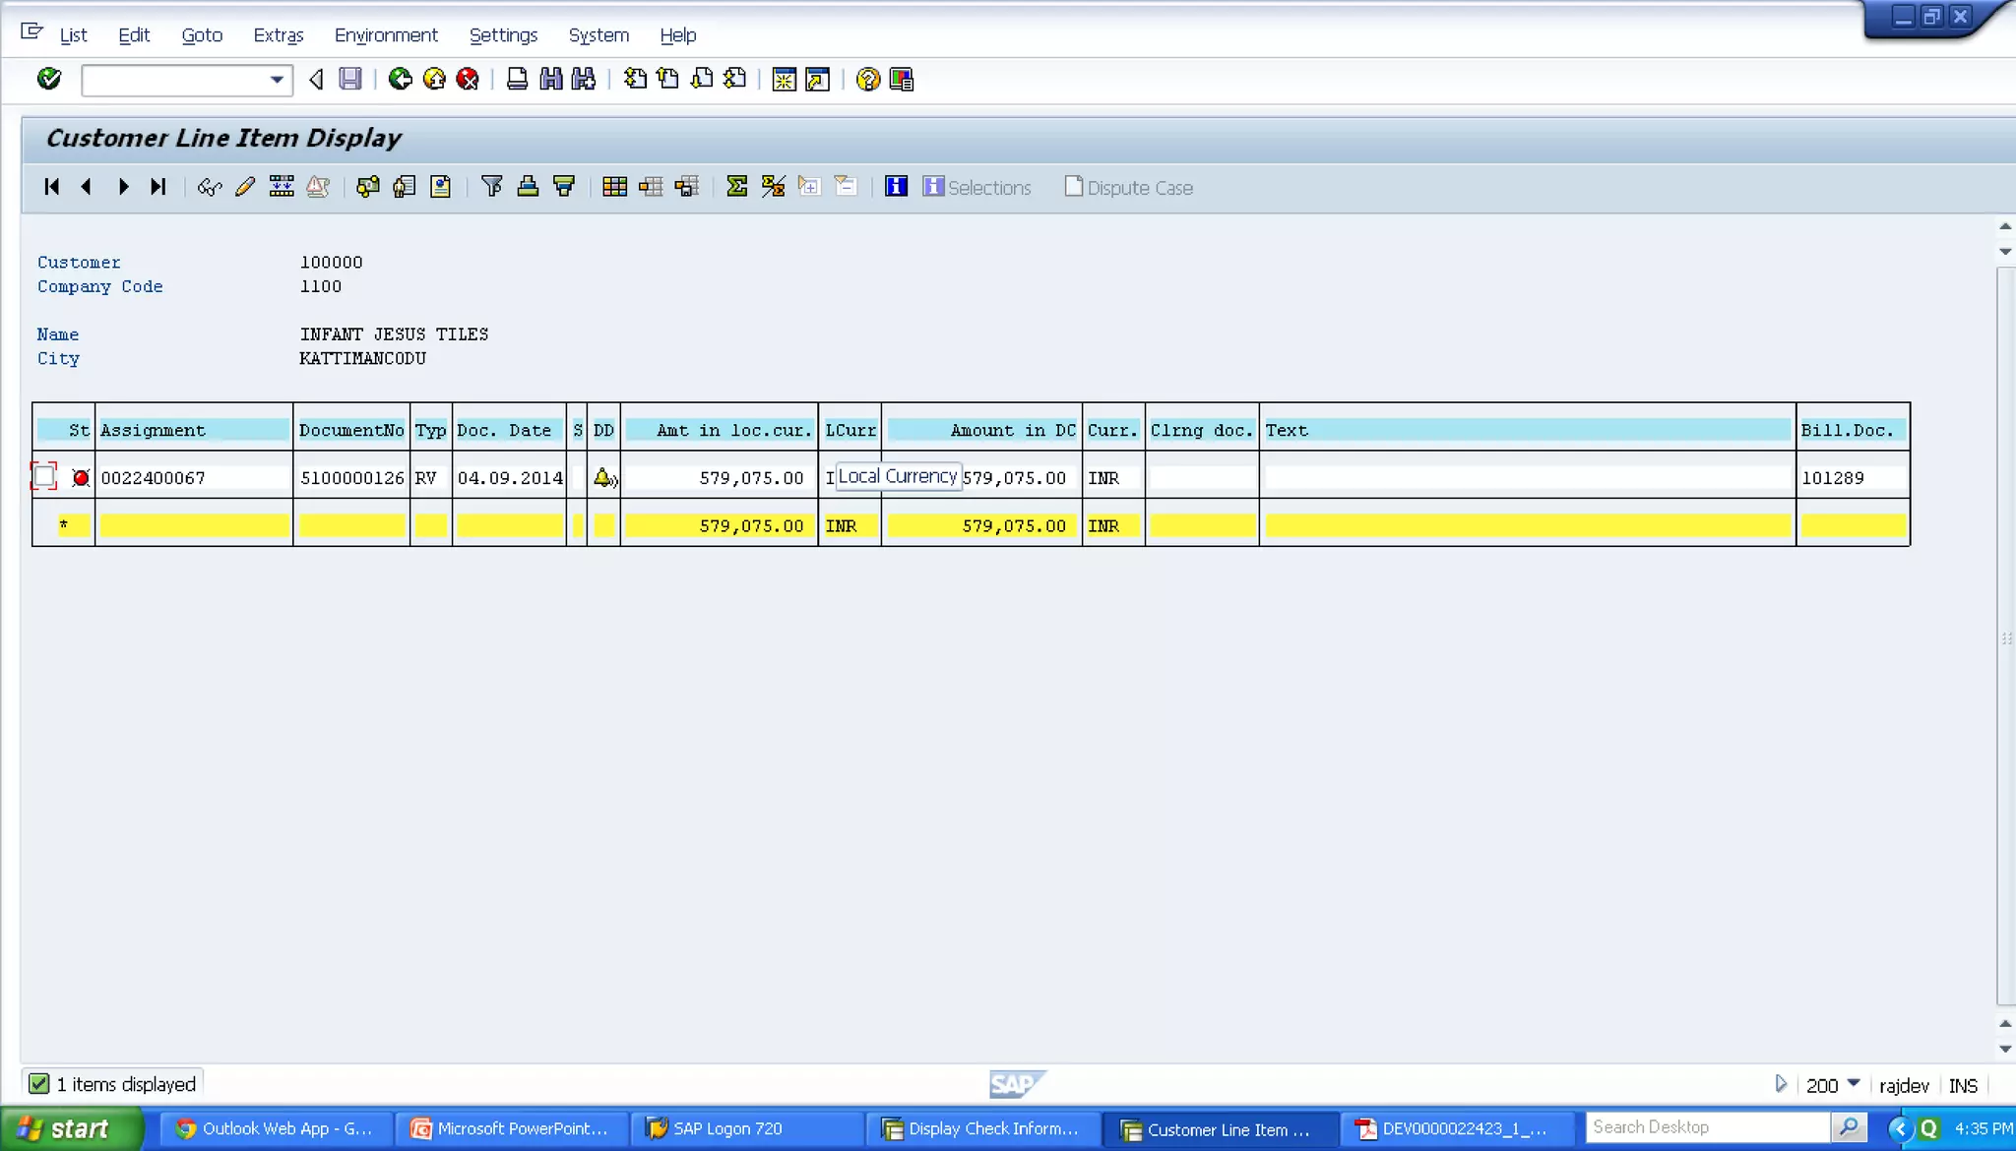
Task: Expand the status bar triangle arrow
Action: pos(1781,1084)
